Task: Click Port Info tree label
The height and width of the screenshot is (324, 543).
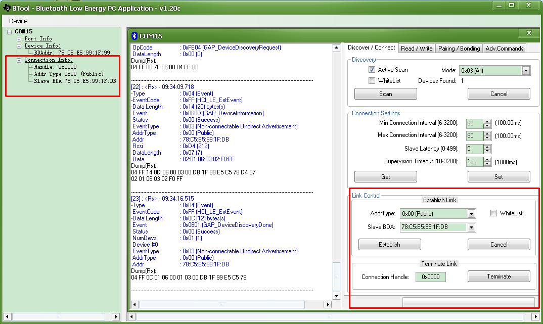Action: click(x=38, y=39)
